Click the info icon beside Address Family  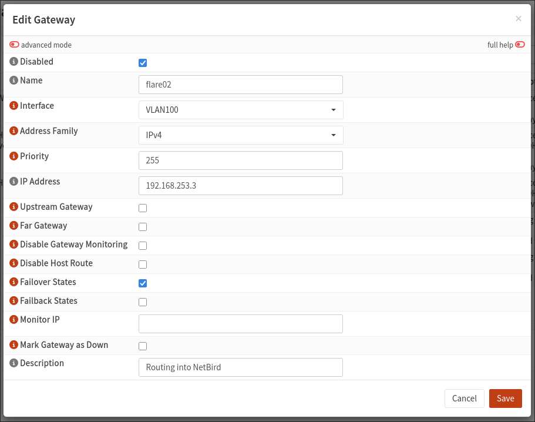[x=14, y=132]
